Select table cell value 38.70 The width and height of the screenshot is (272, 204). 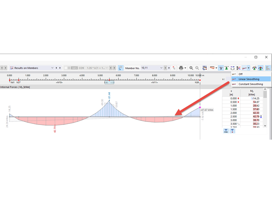coord(252,120)
